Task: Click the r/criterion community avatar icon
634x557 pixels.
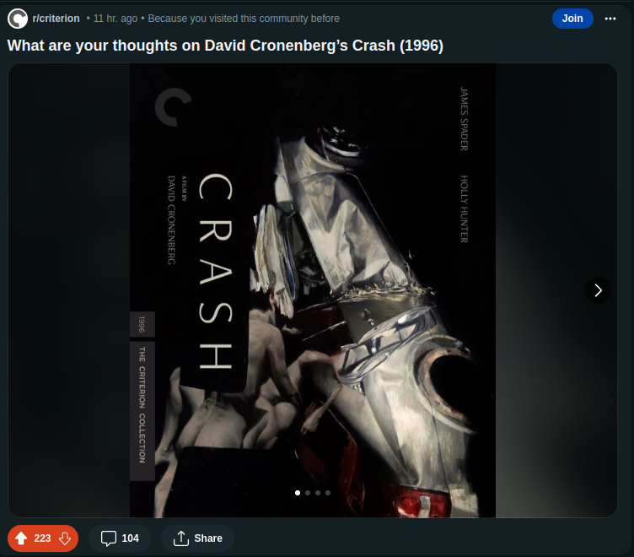Action: [18, 19]
